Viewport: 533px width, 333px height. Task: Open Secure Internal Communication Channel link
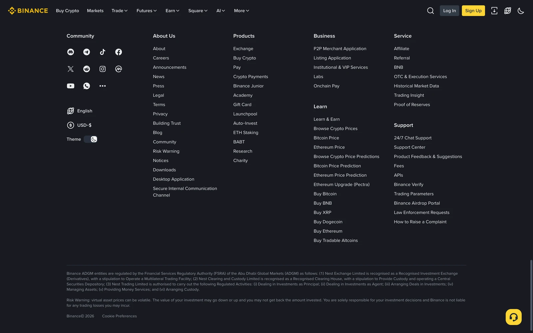[x=185, y=192]
